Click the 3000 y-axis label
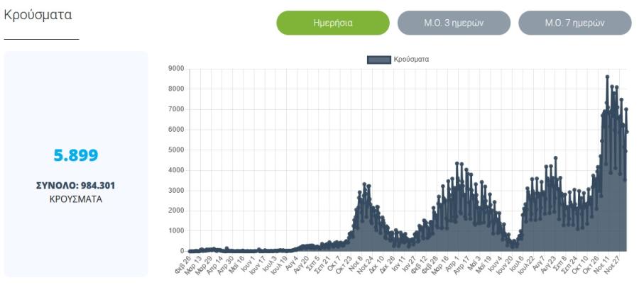 tap(176, 190)
